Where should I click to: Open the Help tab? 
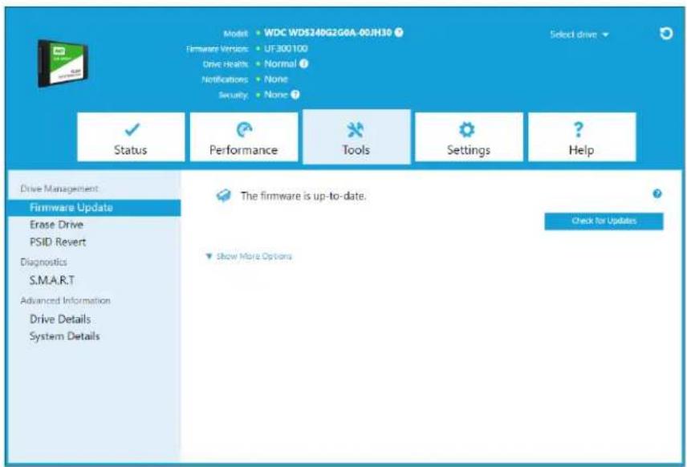(582, 137)
